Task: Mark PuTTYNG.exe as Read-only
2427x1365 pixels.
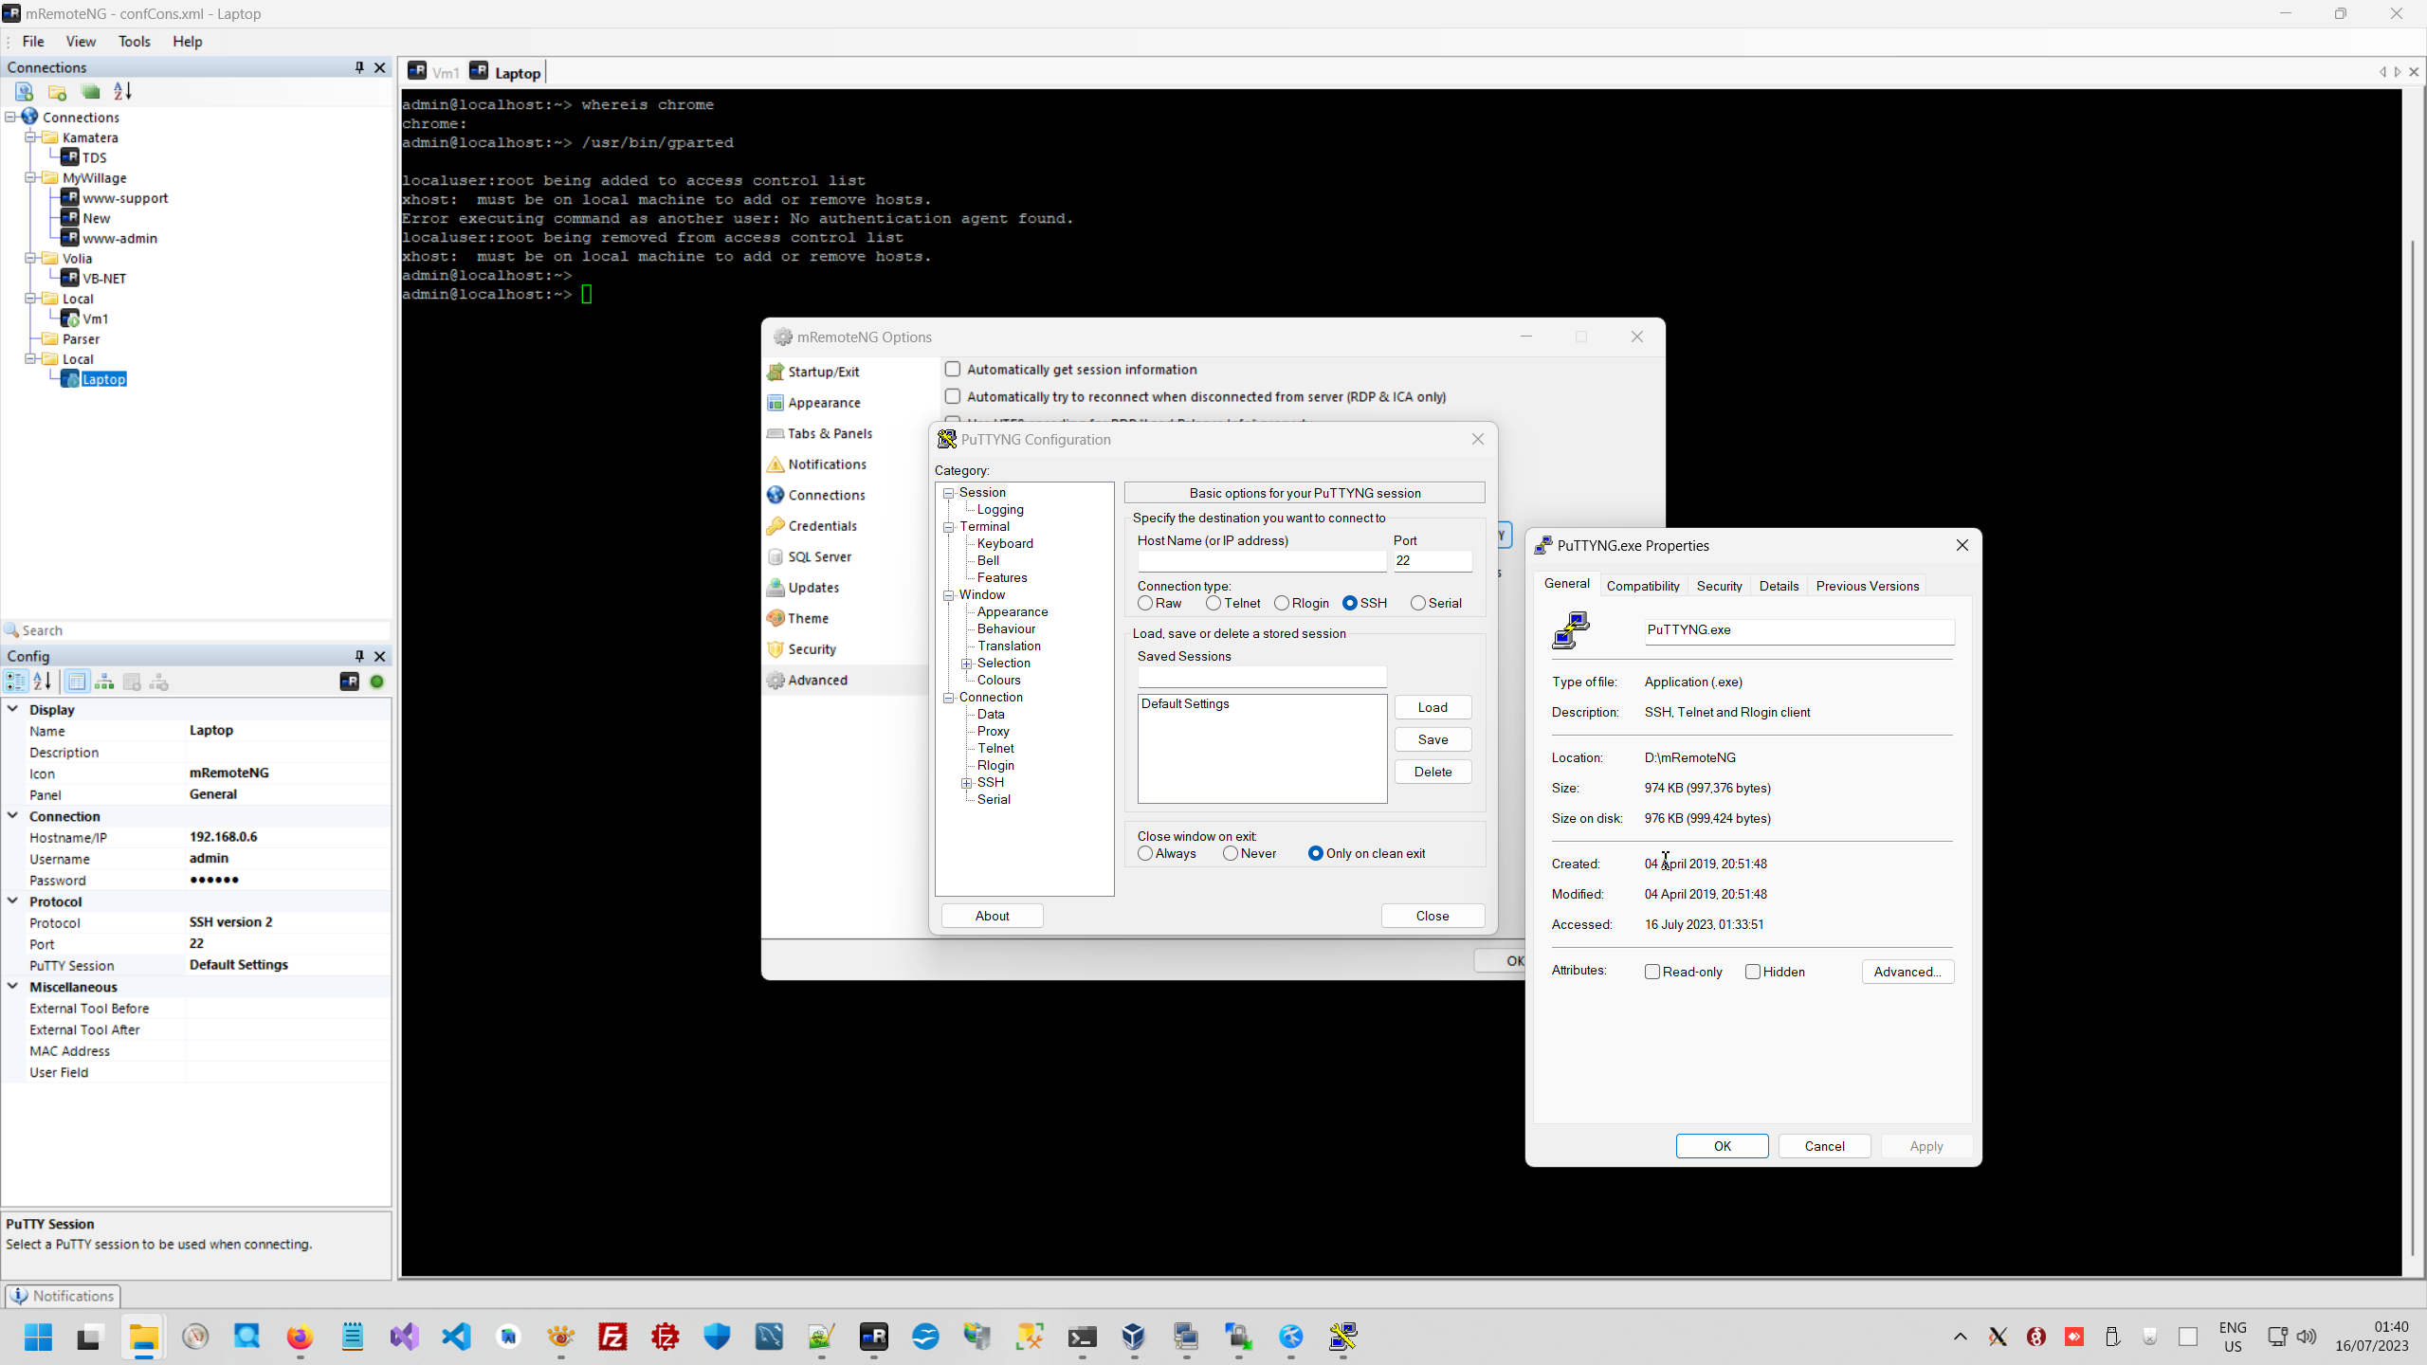Action: 1651,971
